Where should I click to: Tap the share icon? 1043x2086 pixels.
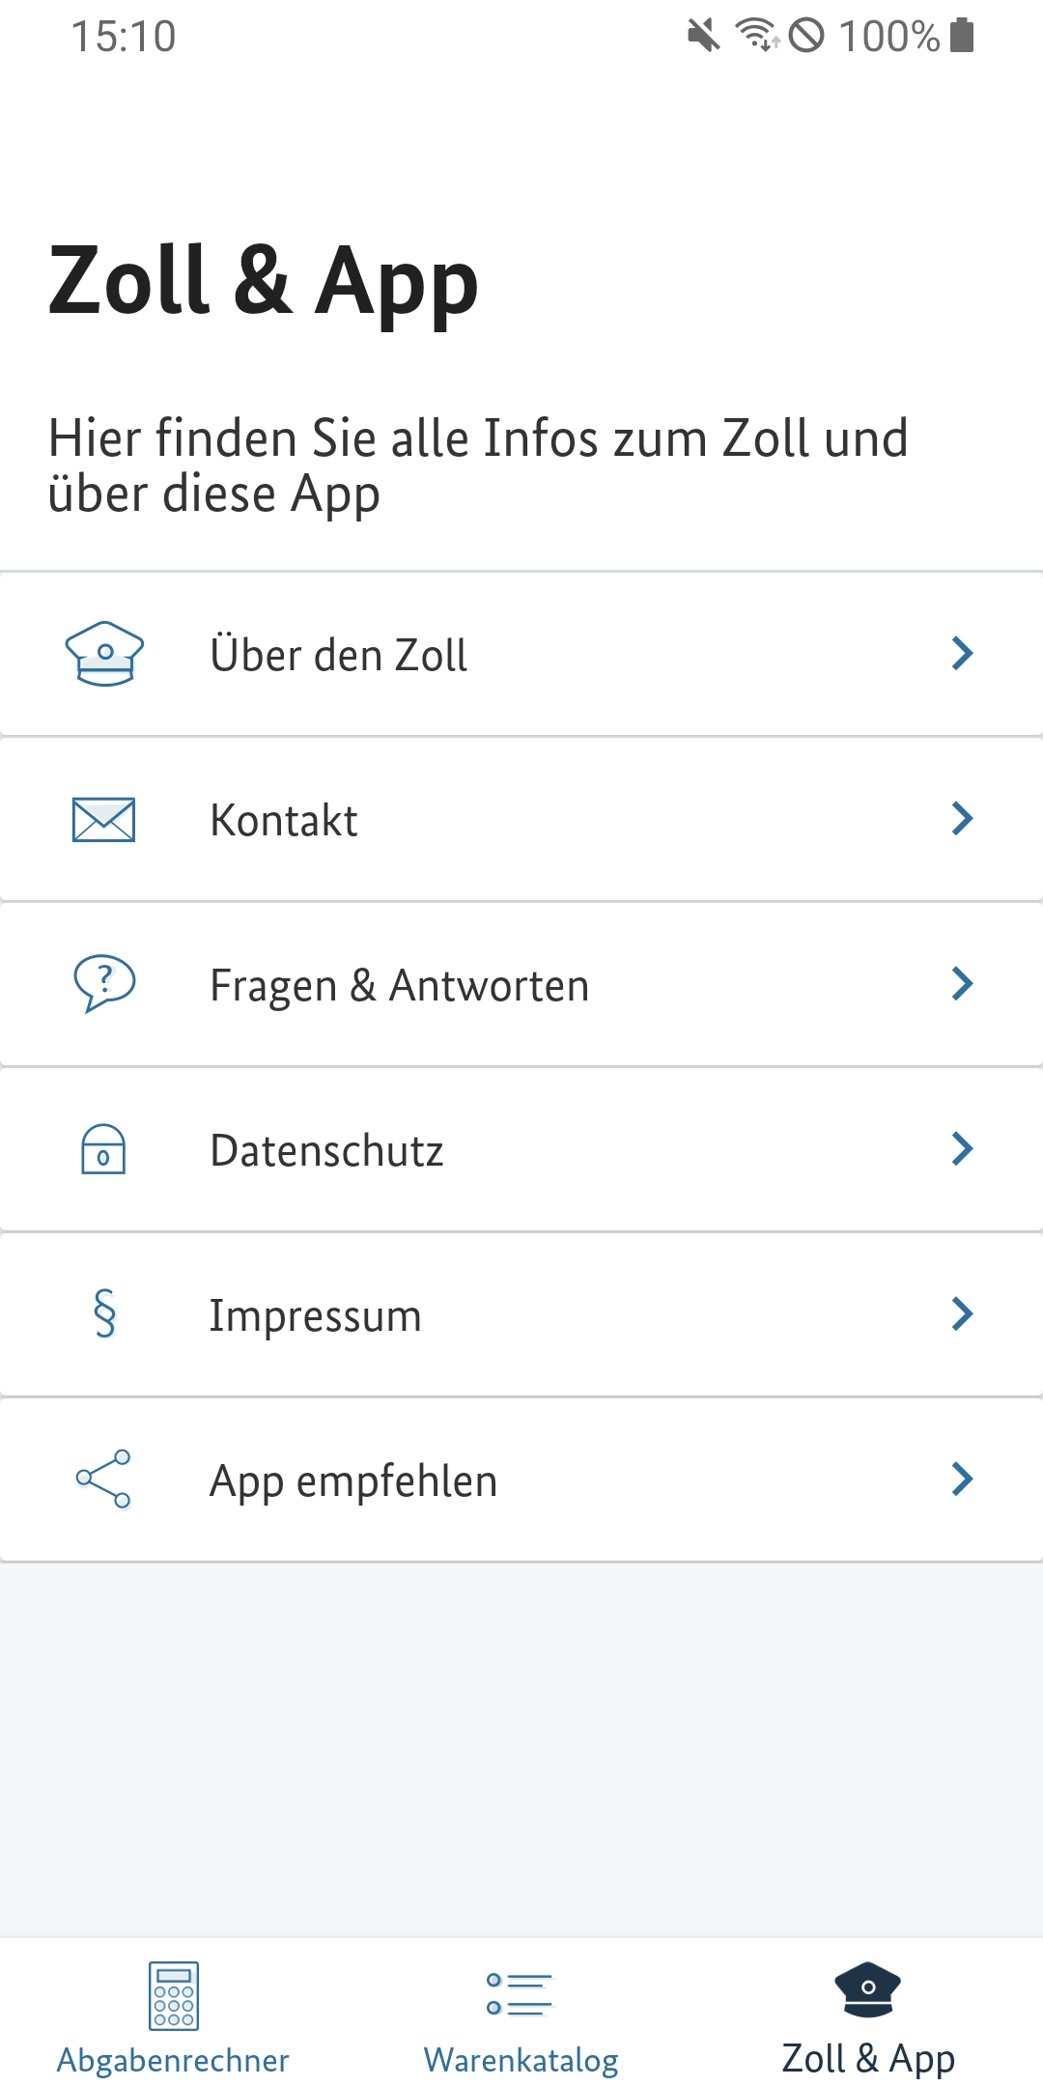click(103, 1479)
